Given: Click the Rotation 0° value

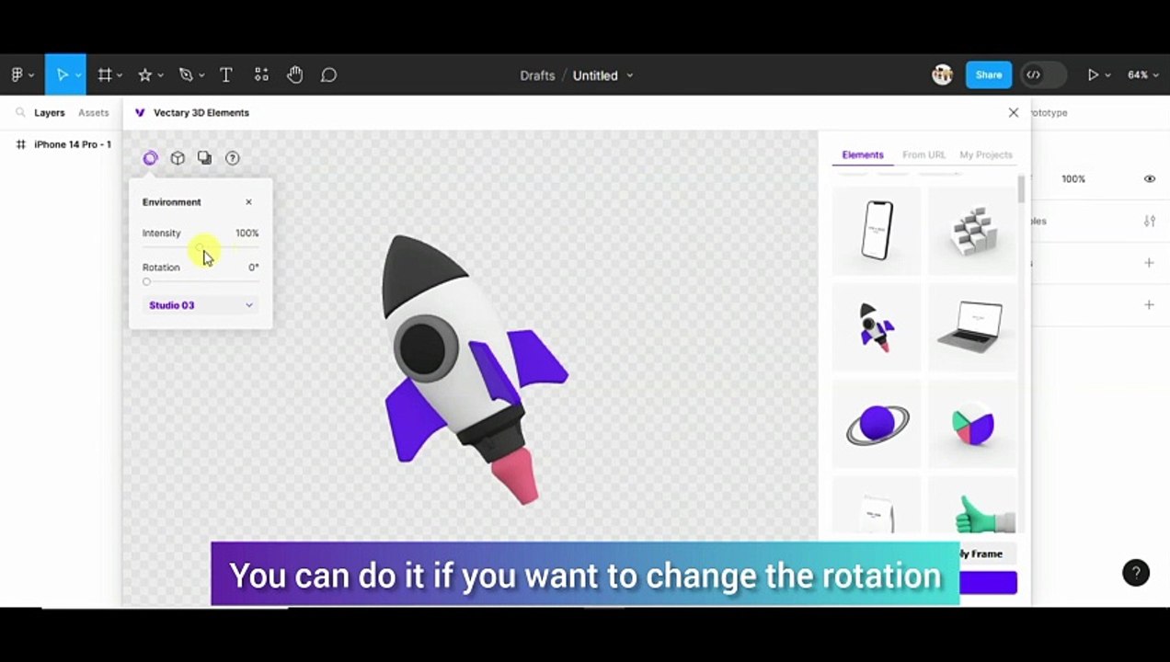Looking at the screenshot, I should (253, 268).
